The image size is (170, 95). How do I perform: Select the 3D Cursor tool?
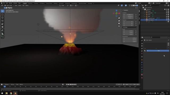(2, 14)
